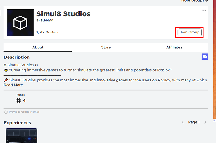Image resolution: width=216 pixels, height=143 pixels.
Task: Open the first experience thumbnail
Action: pyautogui.click(x=21, y=136)
